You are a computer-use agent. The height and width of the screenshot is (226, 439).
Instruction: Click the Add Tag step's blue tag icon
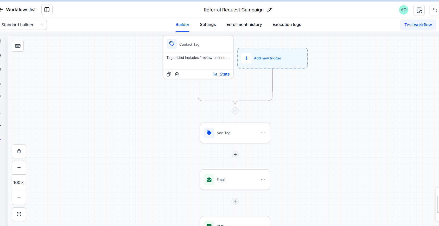(209, 133)
